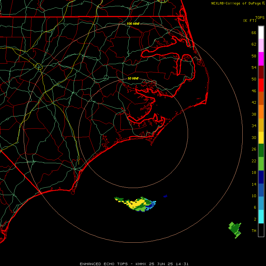Select the dark green legend swatch
The image size is (266, 266).
coord(261,150)
